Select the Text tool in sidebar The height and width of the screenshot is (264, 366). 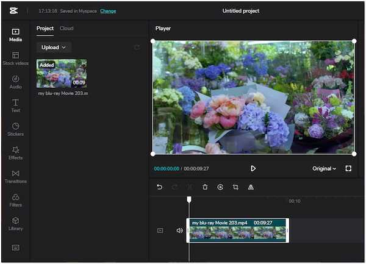16,105
